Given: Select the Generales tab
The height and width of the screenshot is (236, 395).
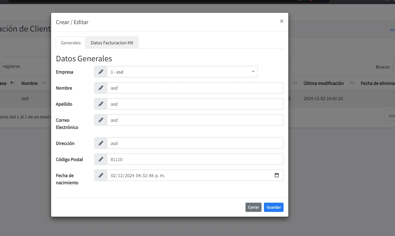Looking at the screenshot, I should 71,43.
